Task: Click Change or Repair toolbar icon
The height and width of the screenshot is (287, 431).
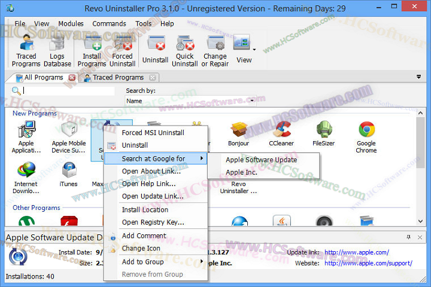Action: pyautogui.click(x=215, y=51)
